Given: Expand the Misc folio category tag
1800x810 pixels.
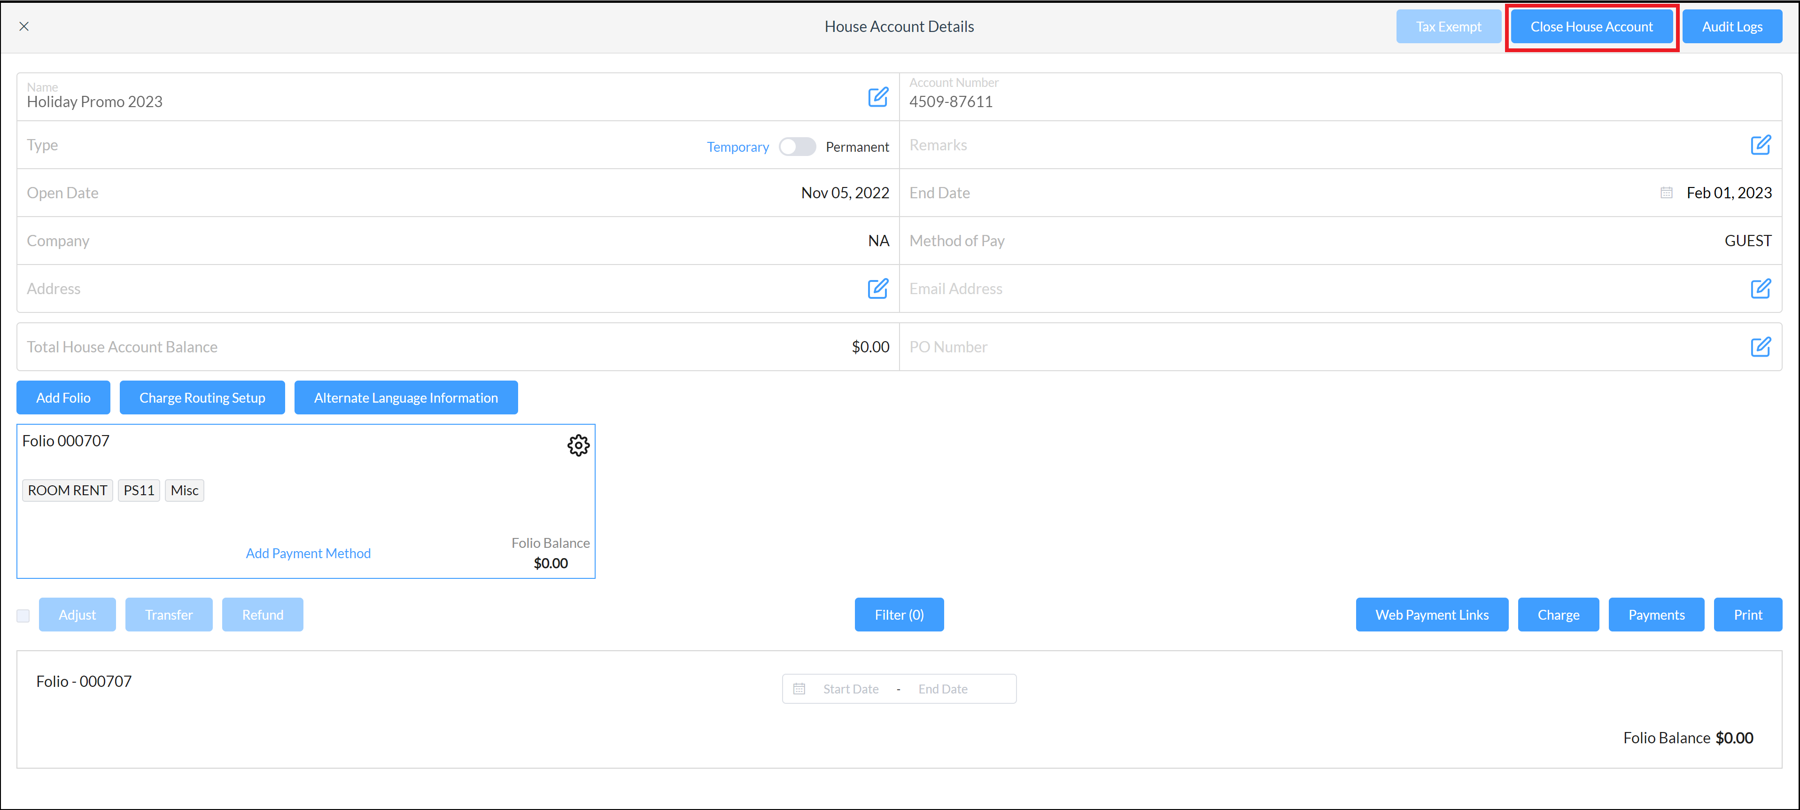Looking at the screenshot, I should pos(184,490).
